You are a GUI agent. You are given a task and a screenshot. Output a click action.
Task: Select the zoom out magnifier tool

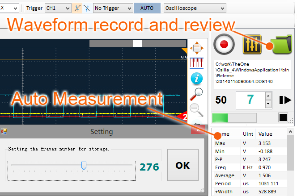point(196,108)
